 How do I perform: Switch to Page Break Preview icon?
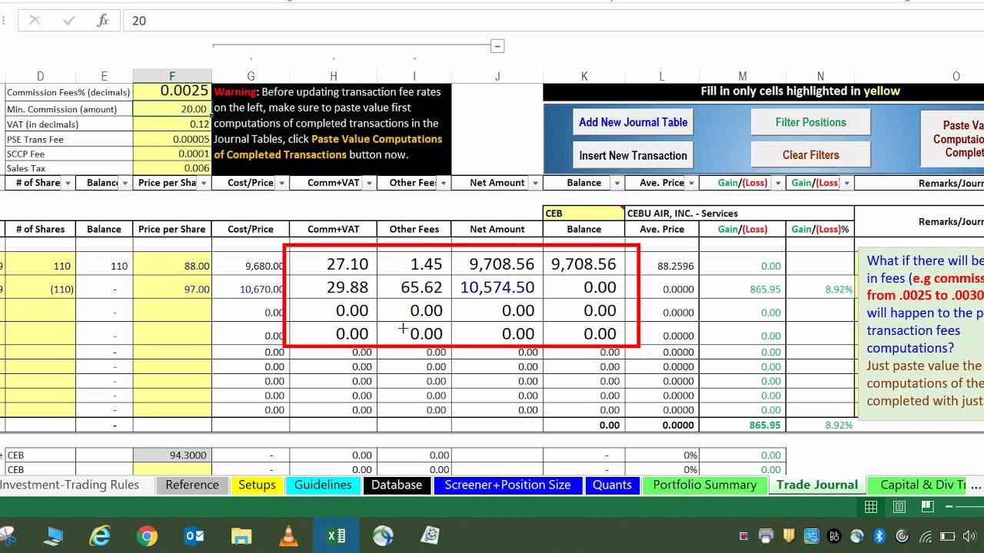tap(927, 507)
